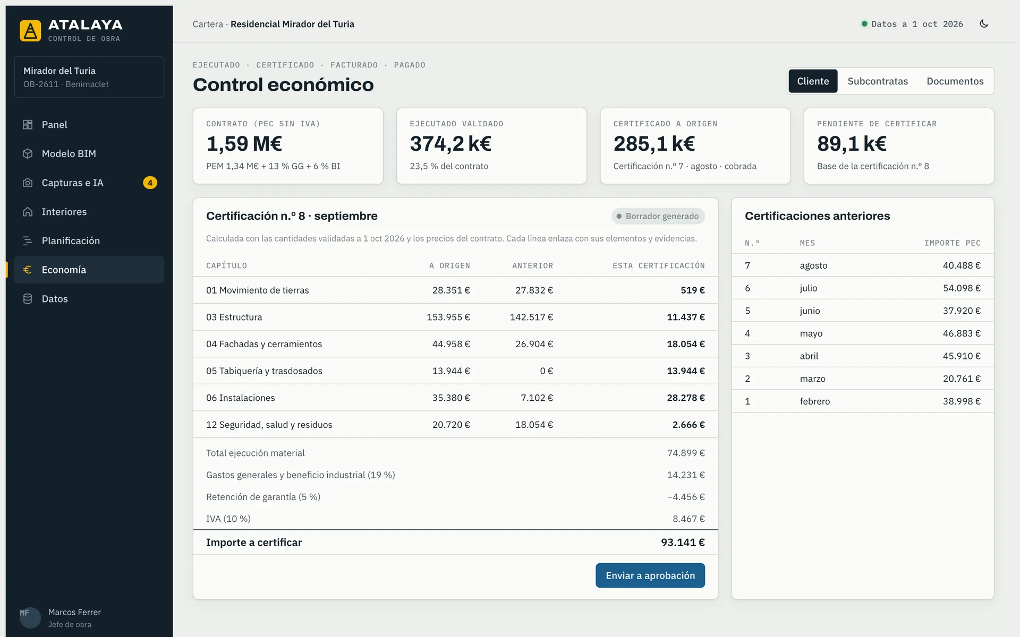Click the Economía euro icon
Screen dimensions: 1020x637
[x=28, y=270]
